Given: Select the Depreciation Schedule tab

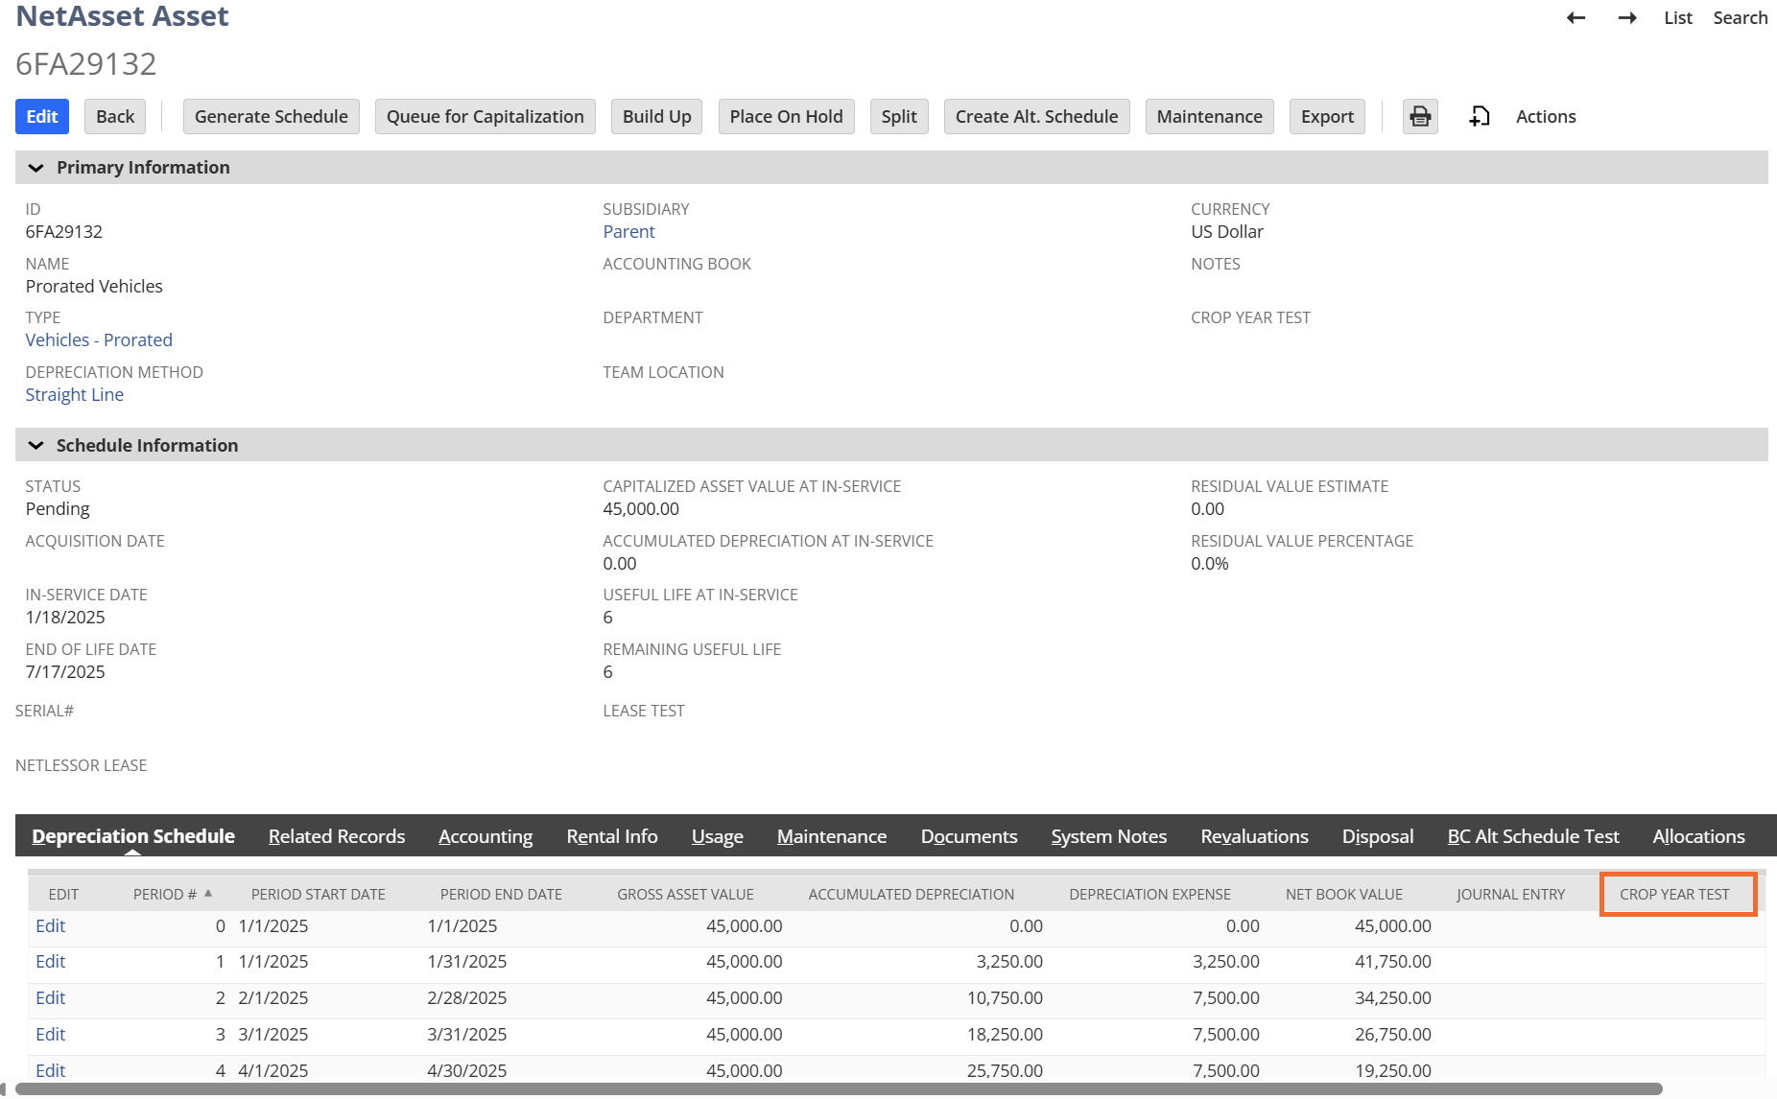Looking at the screenshot, I should (133, 836).
